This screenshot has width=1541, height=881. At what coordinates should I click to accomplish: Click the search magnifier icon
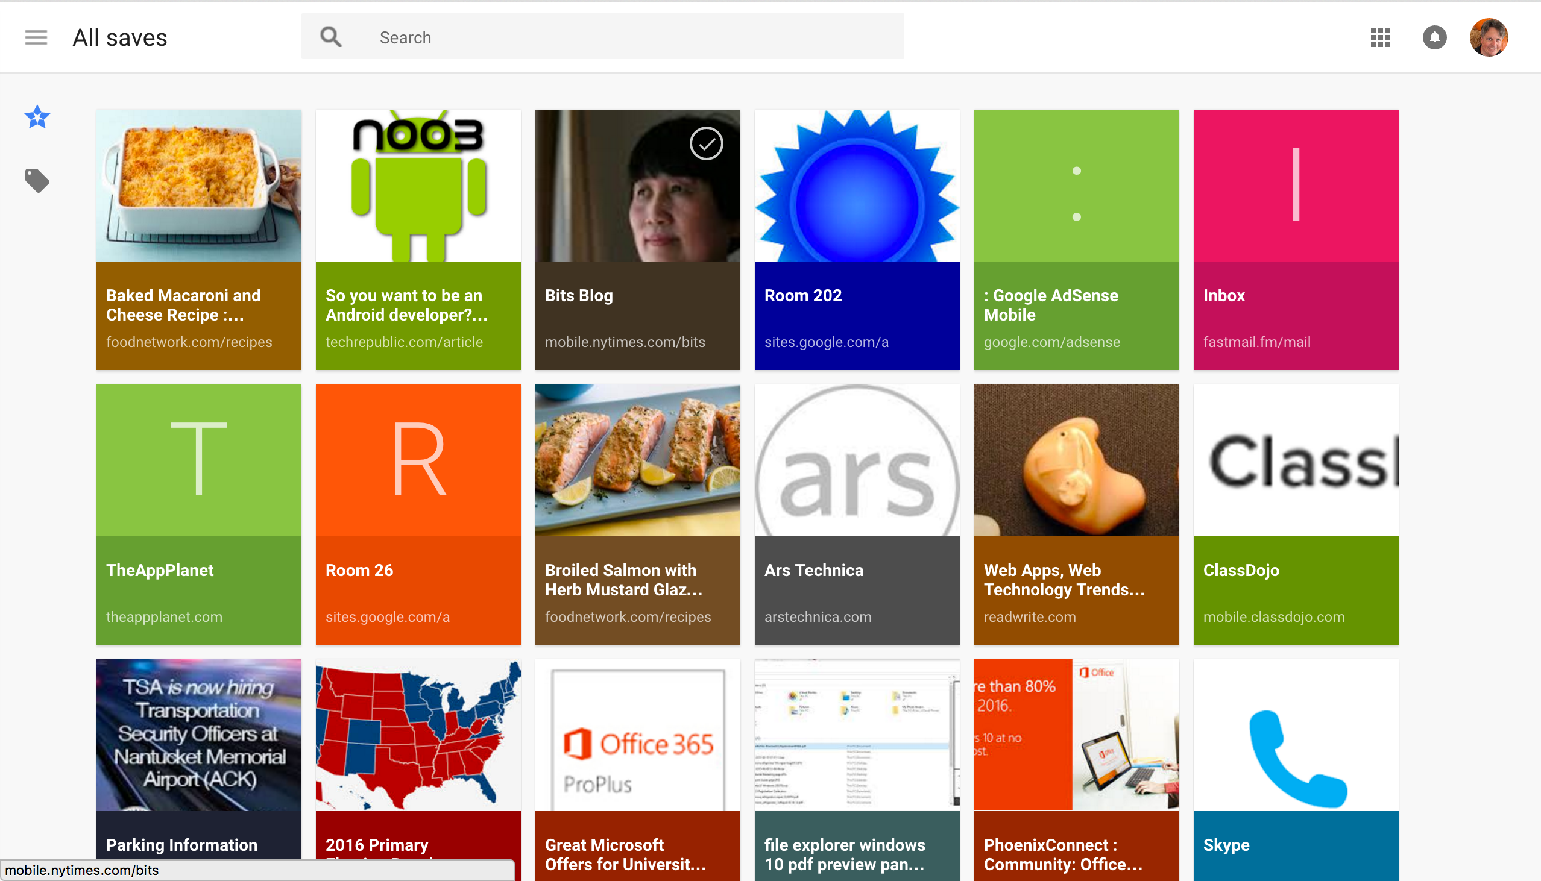[x=330, y=37]
